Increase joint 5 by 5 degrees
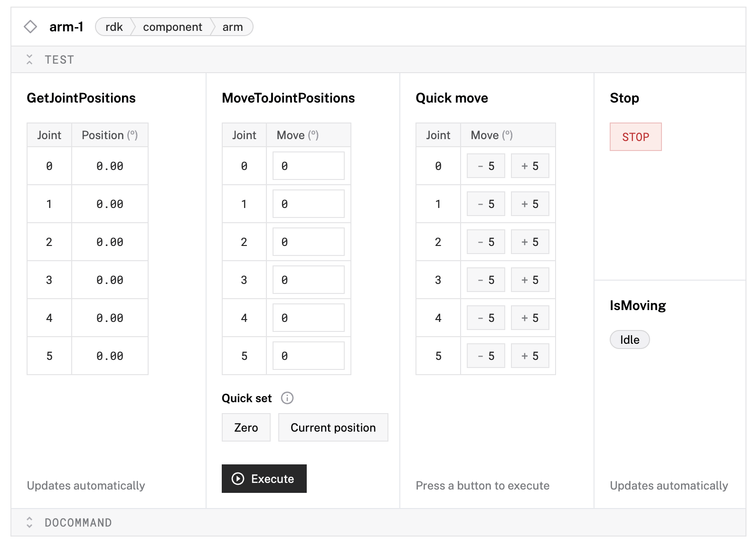 pyautogui.click(x=530, y=356)
